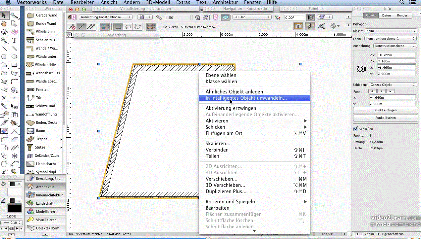The image size is (421, 239).
Task: Choose the pan hand tool
Action: coord(4,23)
